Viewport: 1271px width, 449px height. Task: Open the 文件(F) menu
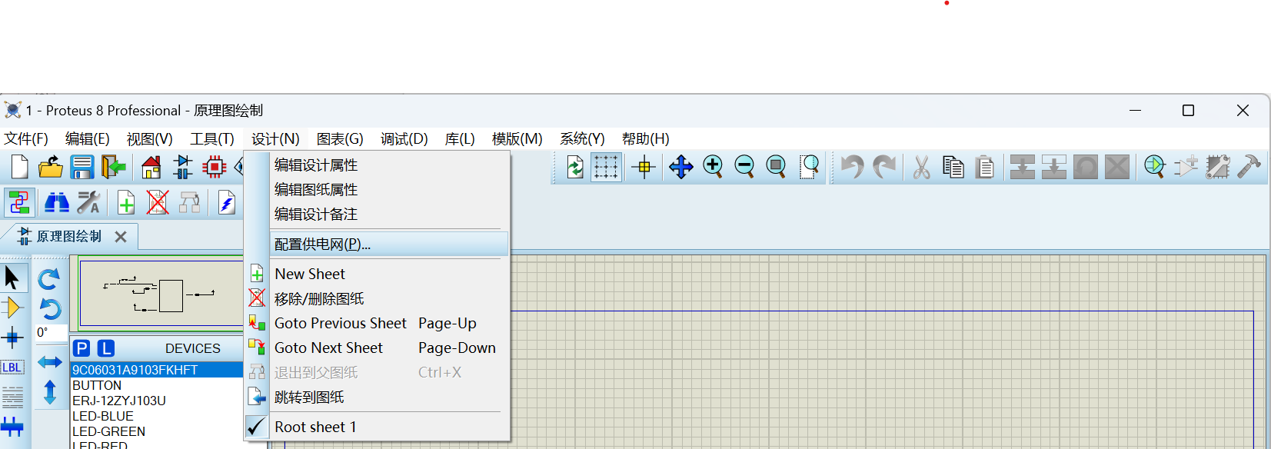coord(26,139)
